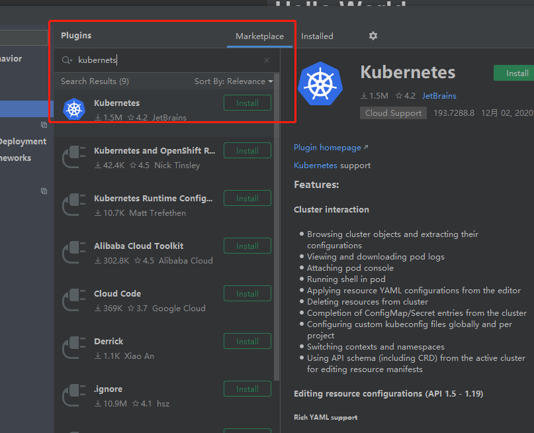This screenshot has width=534, height=433.
Task: Install Cloud Code plugin
Action: pos(247,294)
